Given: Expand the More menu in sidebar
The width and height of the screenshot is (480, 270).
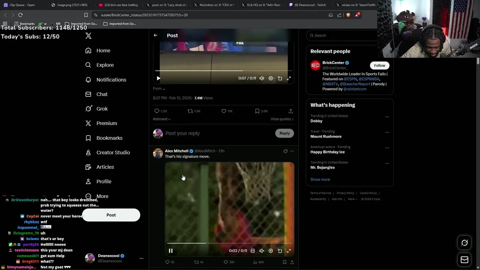Looking at the screenshot, I should (x=97, y=196).
